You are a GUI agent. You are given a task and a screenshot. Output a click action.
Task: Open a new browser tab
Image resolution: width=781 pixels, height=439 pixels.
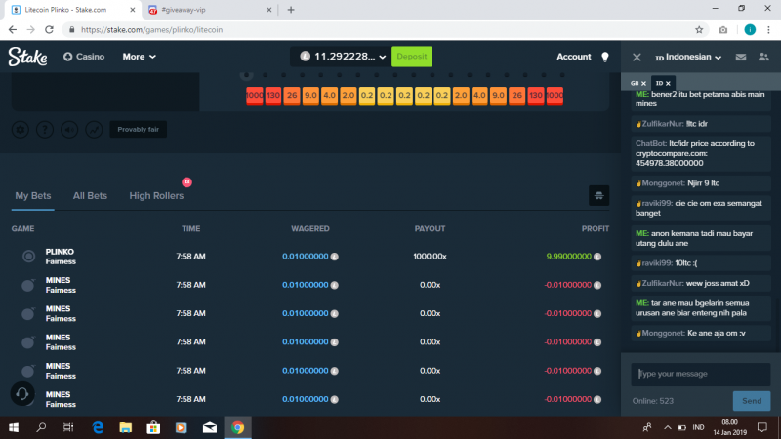tap(291, 10)
